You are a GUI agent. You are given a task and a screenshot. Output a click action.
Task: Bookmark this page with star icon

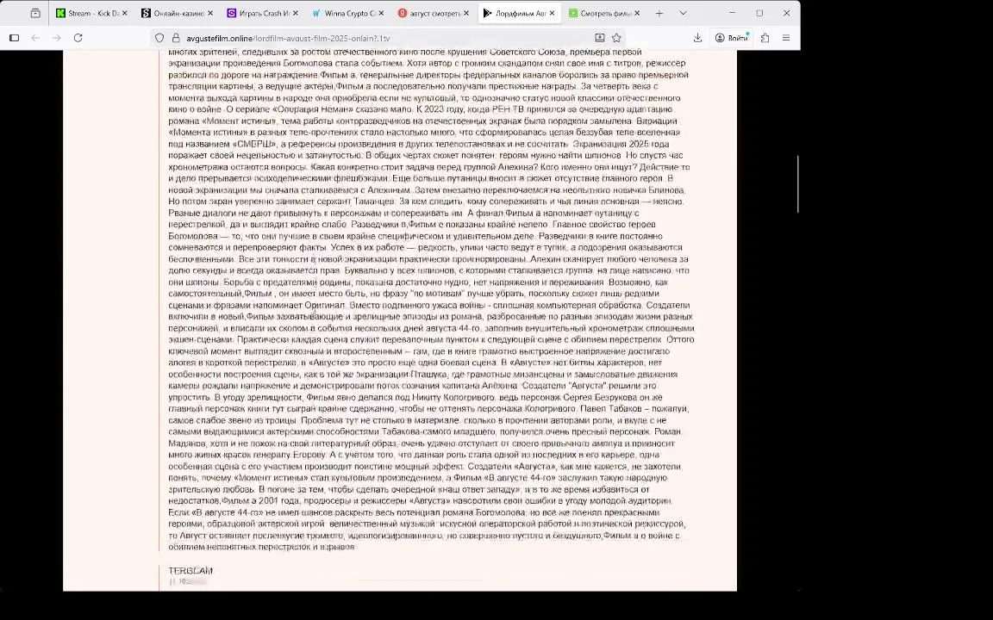point(616,38)
